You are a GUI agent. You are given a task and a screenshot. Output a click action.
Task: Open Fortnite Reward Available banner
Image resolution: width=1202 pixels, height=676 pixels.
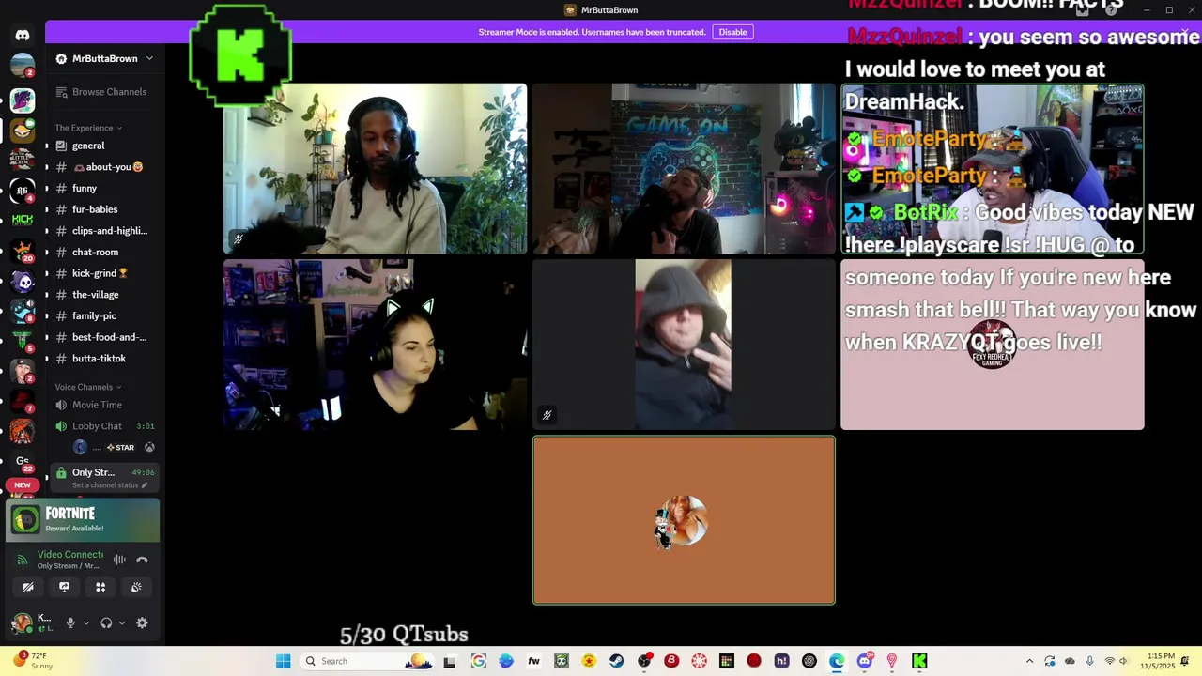pos(83,520)
